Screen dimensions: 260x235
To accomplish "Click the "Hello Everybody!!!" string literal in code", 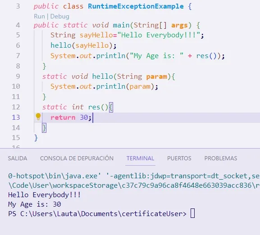I will (x=159, y=35).
